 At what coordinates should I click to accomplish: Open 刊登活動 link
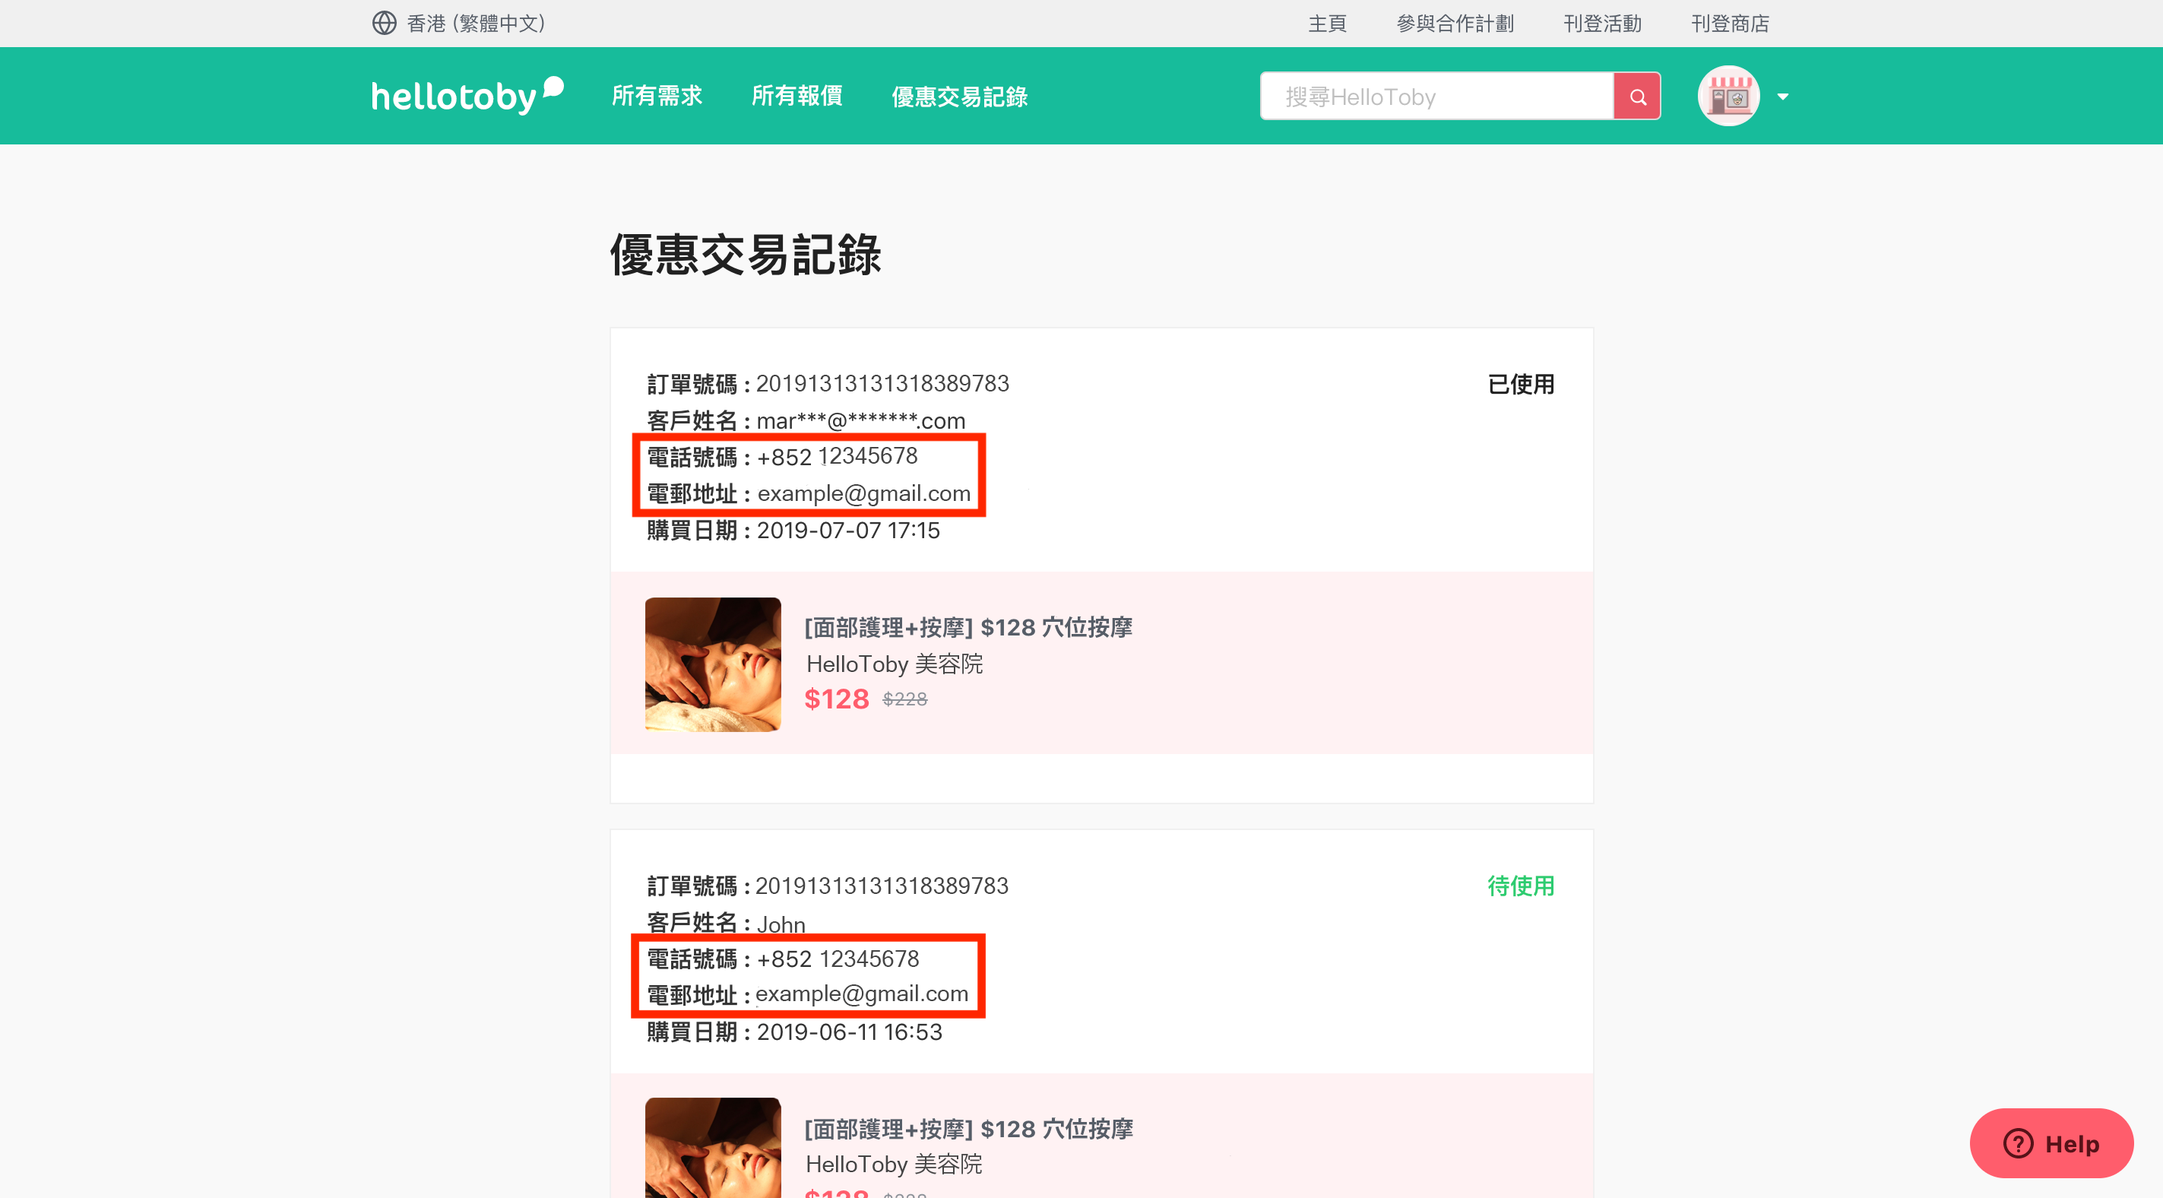1602,24
